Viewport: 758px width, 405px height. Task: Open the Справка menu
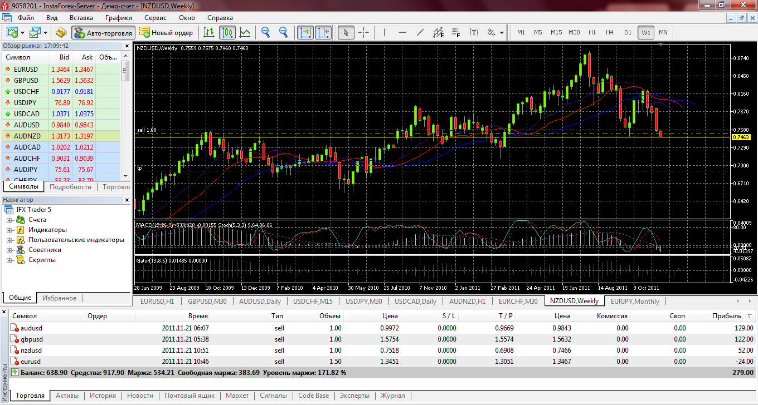point(220,18)
